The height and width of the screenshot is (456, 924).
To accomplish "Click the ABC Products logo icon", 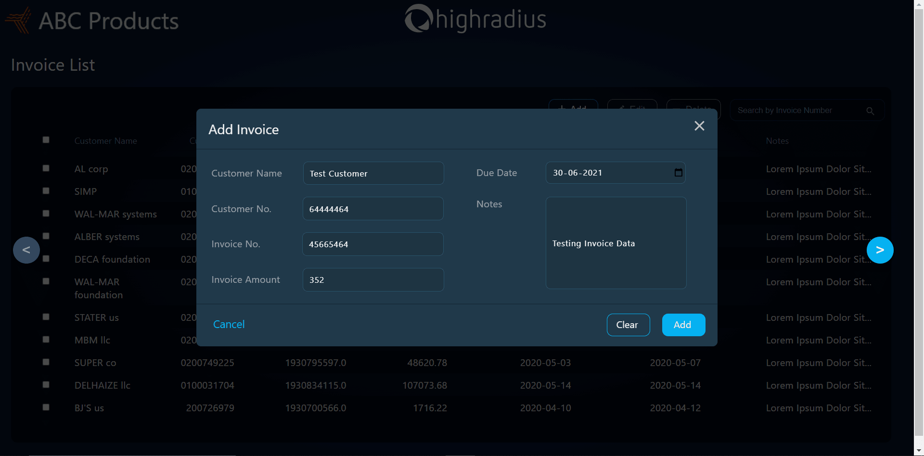I will 18,19.
